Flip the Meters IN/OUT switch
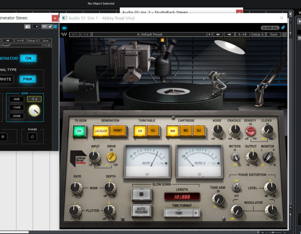 235,157
